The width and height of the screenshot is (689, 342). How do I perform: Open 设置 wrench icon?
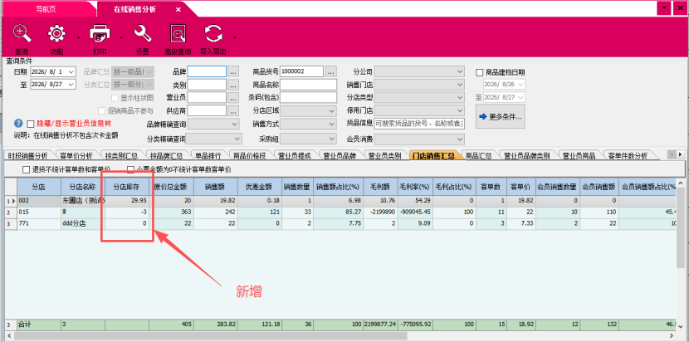click(x=143, y=34)
